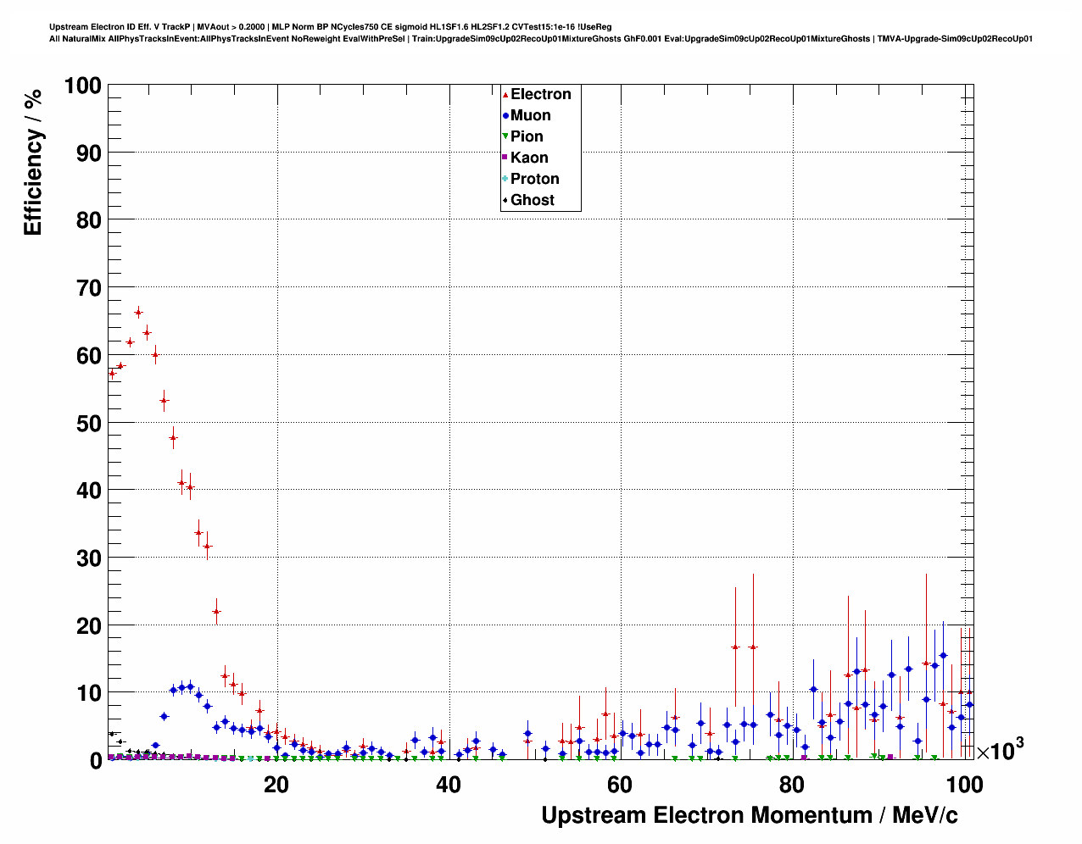Click the Pion legend entry
Image resolution: width=1082 pixels, height=844 pixels.
tap(527, 136)
